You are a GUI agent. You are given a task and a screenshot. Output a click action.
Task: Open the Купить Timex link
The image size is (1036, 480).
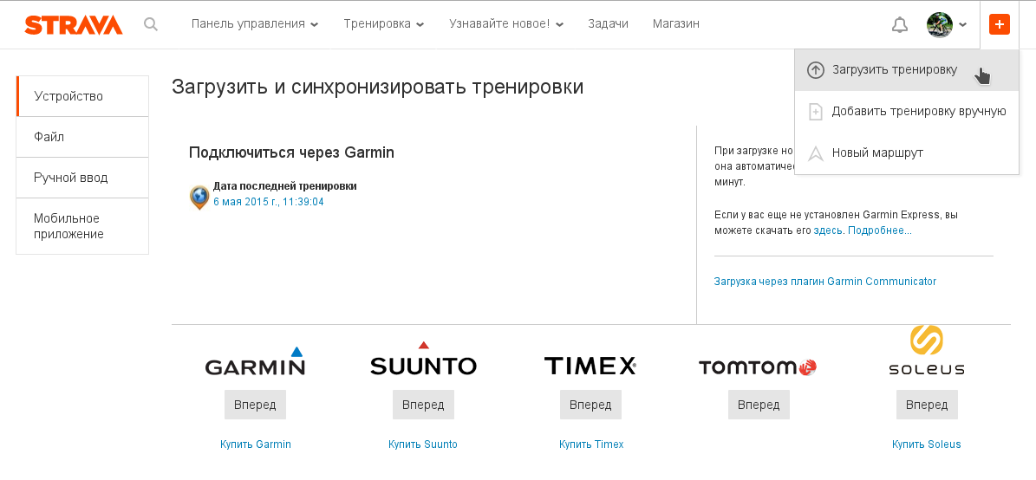pyautogui.click(x=590, y=444)
